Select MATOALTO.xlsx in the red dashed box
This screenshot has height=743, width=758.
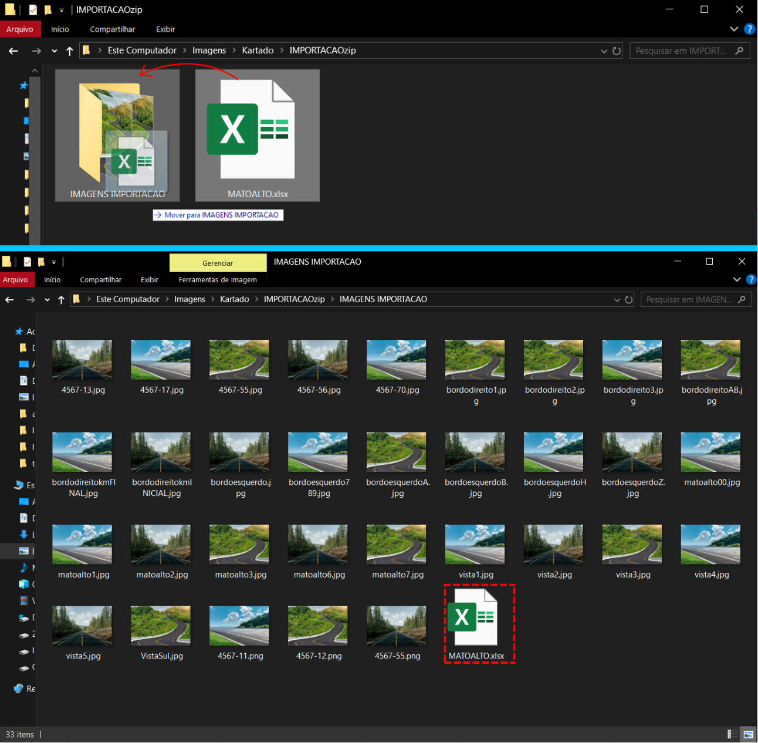click(476, 624)
